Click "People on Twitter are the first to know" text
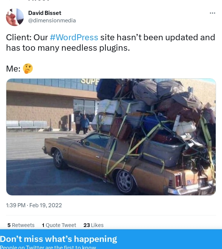222x249 pixels. click(48, 247)
